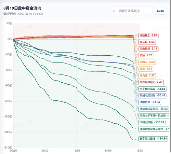This screenshot has height=154, width=171.
Task: Select the 黄金 4.14 series label
Action: (x=146, y=69)
